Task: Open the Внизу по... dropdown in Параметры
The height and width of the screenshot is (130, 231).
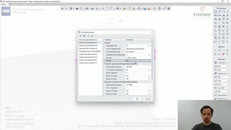Action: click(x=223, y=62)
